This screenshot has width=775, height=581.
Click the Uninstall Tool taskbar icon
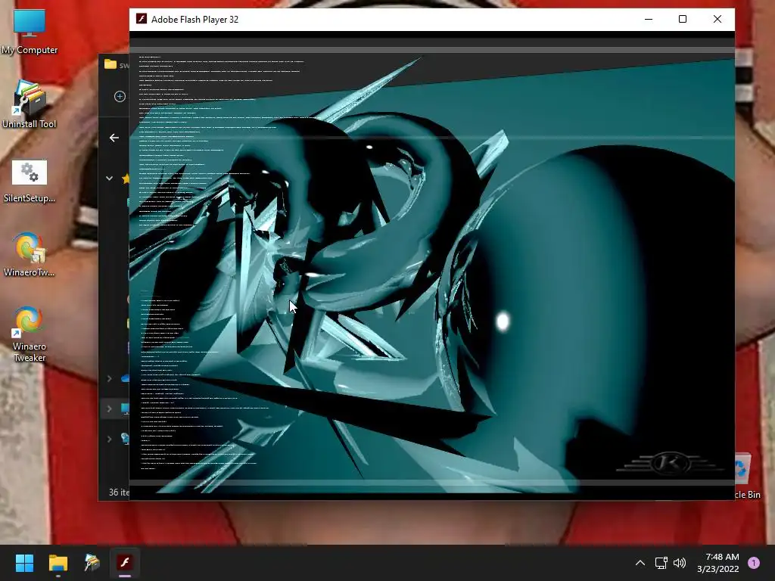[92, 563]
